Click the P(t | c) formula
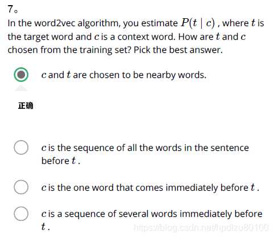Viewport: 274px width, 238px height. coord(198,23)
